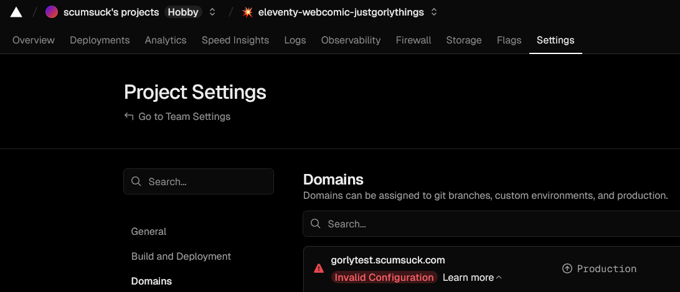Focus the Domains search field

491,224
